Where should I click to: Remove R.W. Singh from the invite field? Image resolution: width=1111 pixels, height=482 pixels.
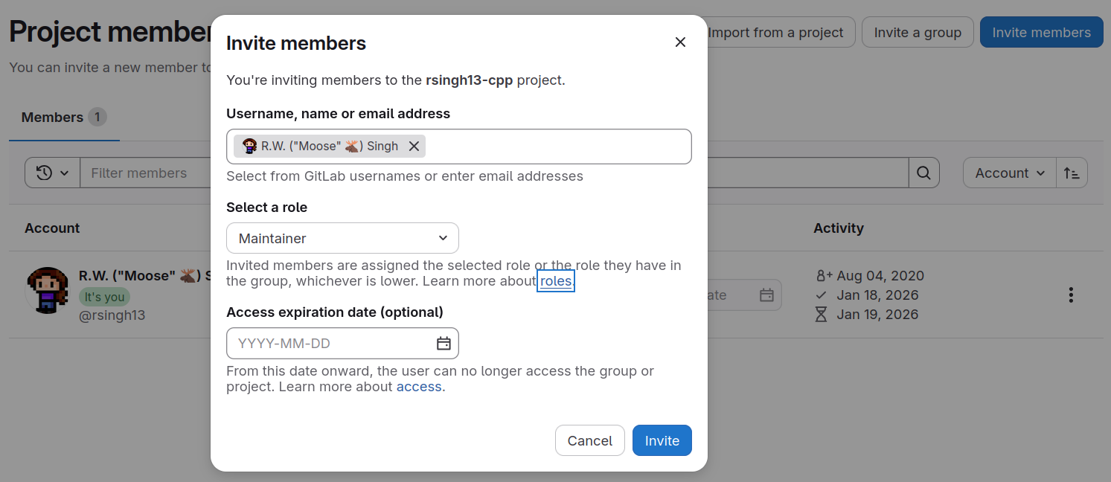pos(414,147)
